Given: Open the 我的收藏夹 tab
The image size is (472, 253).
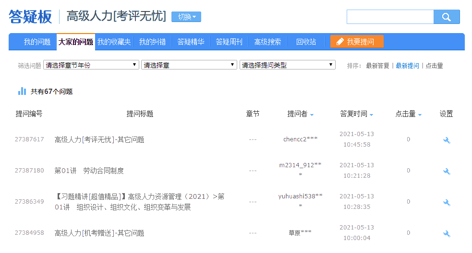Looking at the screenshot, I should [114, 42].
